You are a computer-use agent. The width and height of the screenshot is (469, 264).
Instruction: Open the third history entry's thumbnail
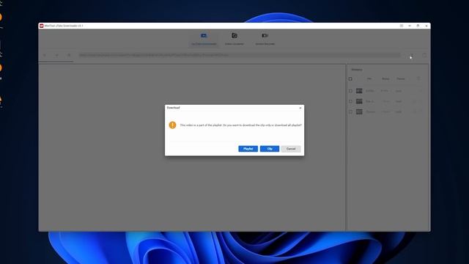click(359, 111)
